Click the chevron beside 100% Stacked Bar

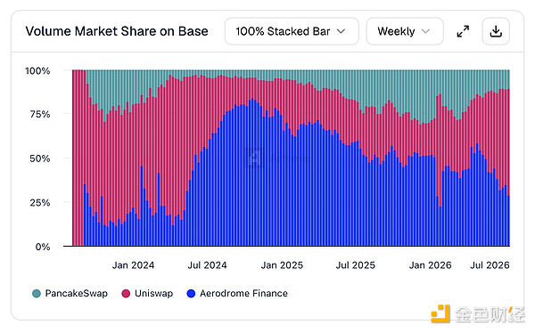point(341,31)
